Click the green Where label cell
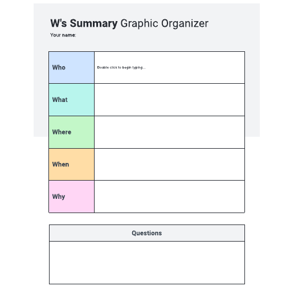Screen dimensions: 294x294 coord(71,132)
